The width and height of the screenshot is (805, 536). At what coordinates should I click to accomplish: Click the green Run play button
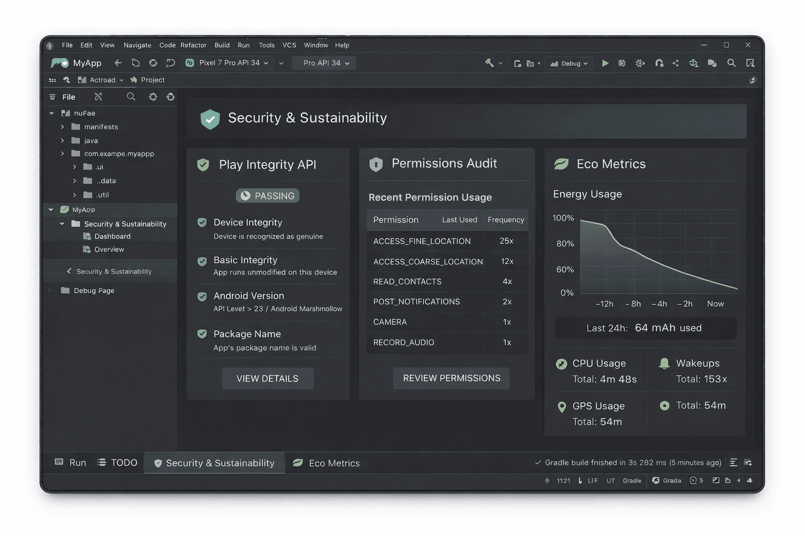tap(605, 63)
